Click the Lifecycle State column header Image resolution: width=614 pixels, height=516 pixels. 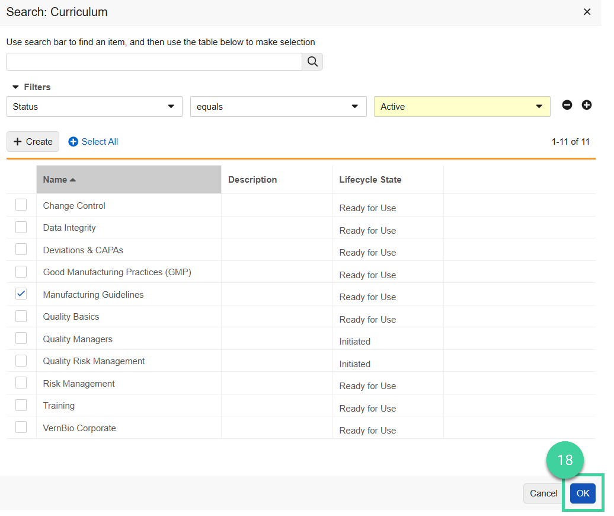click(x=370, y=180)
